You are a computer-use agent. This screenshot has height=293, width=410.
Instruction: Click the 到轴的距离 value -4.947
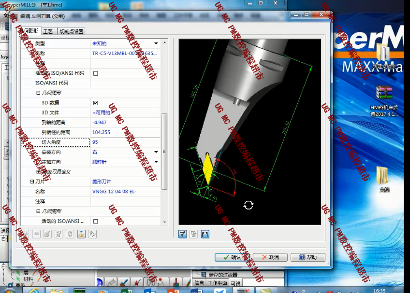click(x=126, y=123)
